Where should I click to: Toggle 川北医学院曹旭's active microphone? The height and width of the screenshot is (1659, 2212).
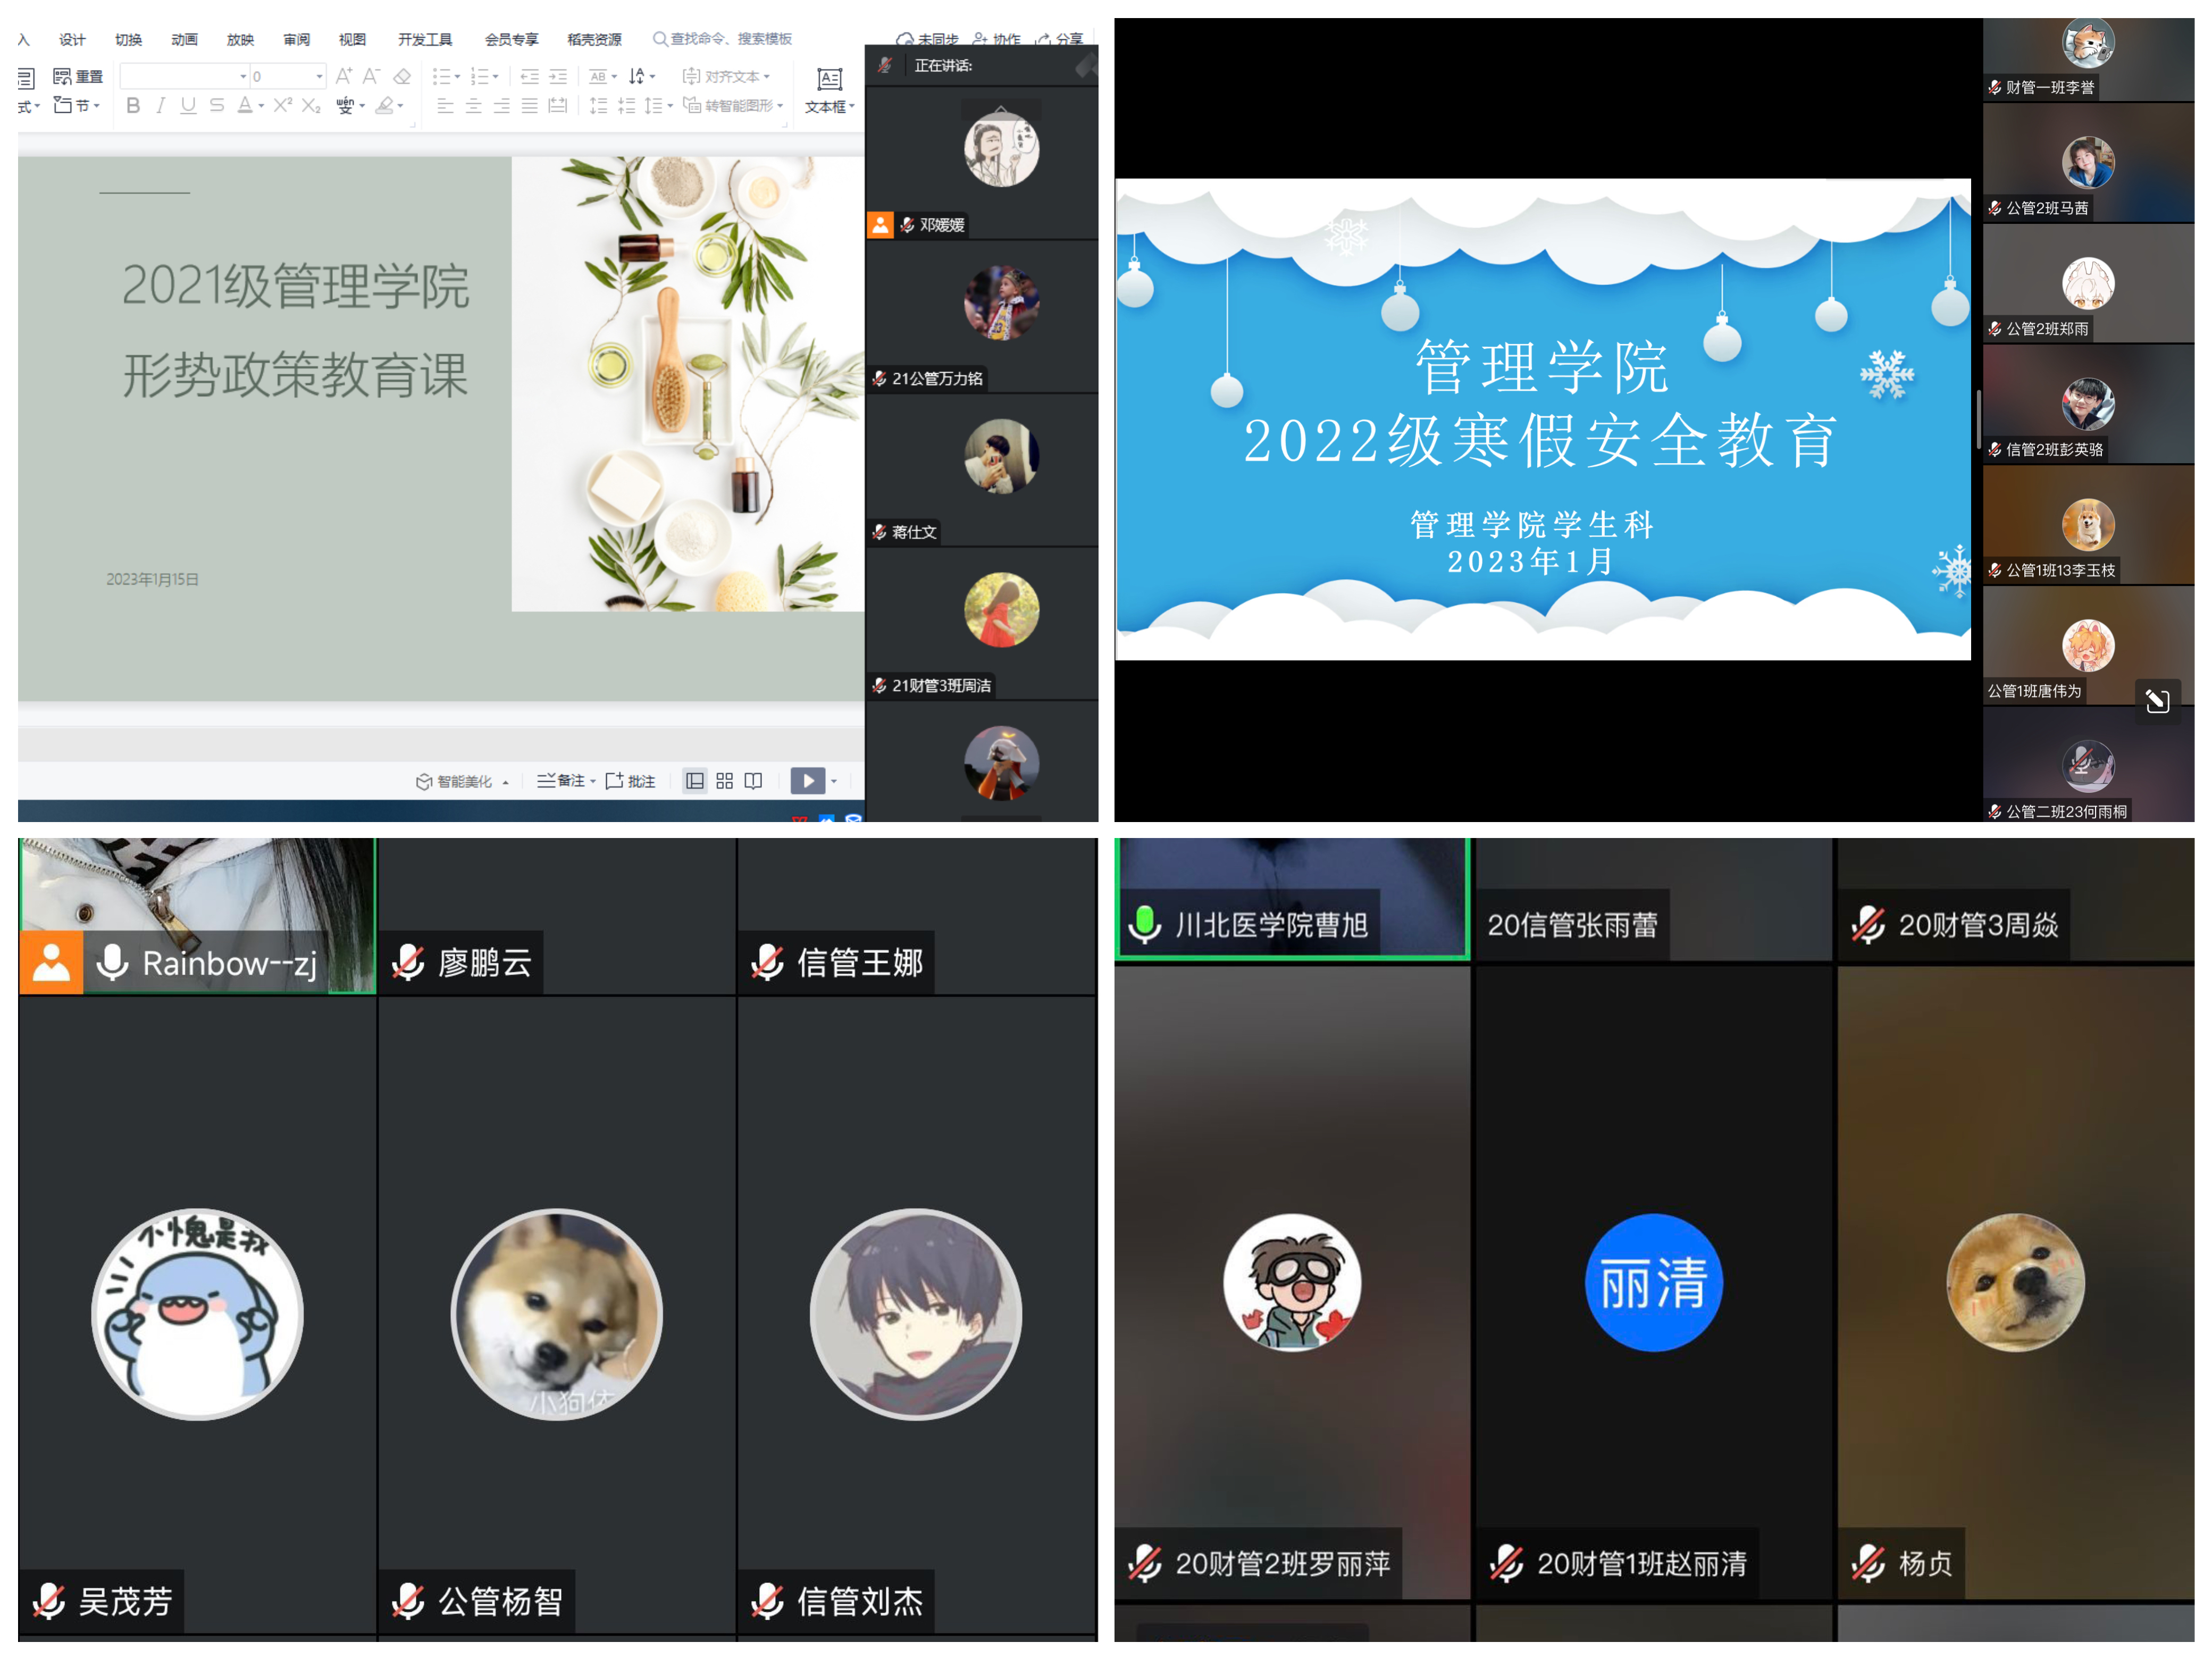click(1145, 925)
